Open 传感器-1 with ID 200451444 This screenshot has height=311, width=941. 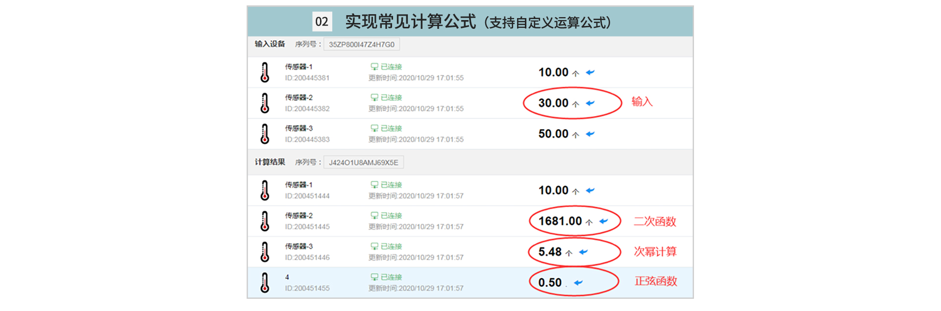pyautogui.click(x=298, y=185)
